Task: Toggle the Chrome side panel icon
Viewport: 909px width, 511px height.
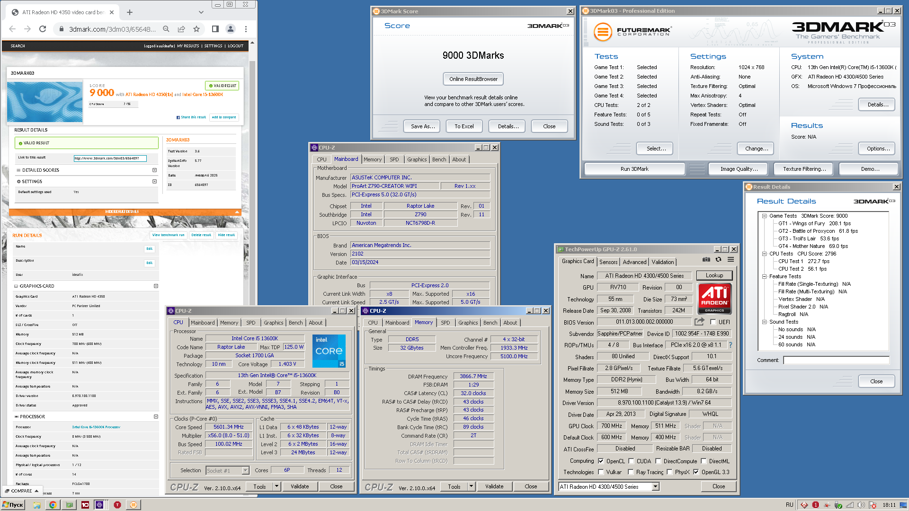Action: click(215, 29)
